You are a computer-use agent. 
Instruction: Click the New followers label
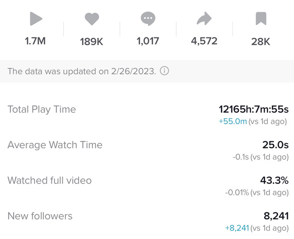[40, 216]
